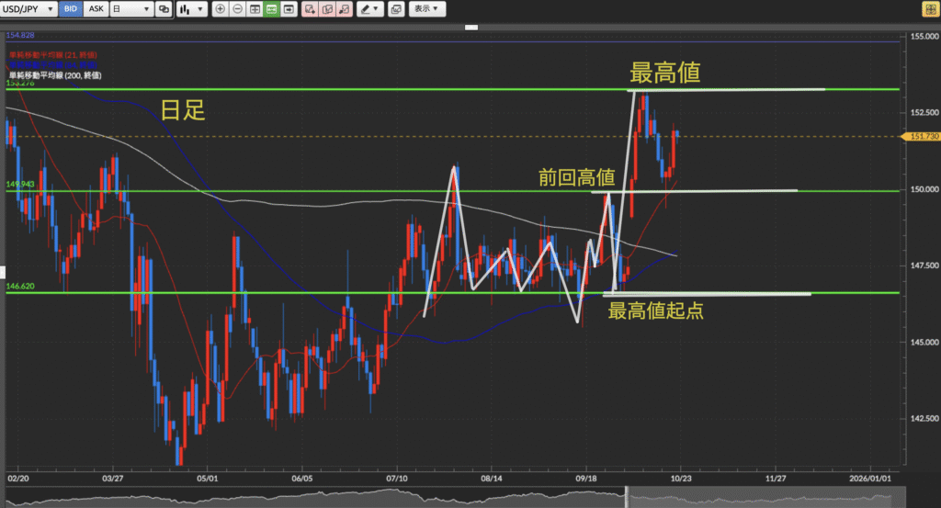
Task: Click the yellow layout icon at top right
Action: tap(929, 9)
